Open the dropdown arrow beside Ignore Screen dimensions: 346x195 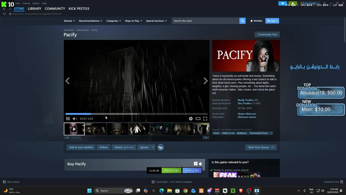pyautogui.click(x=153, y=147)
